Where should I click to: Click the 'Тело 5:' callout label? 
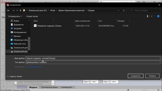click(x=87, y=82)
